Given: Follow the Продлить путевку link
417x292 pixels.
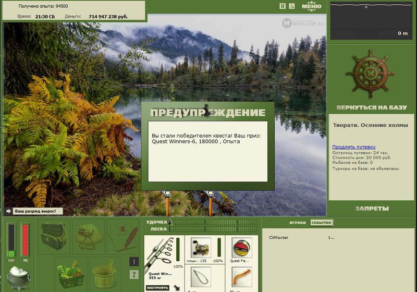Looking at the screenshot, I should pyautogui.click(x=354, y=147).
